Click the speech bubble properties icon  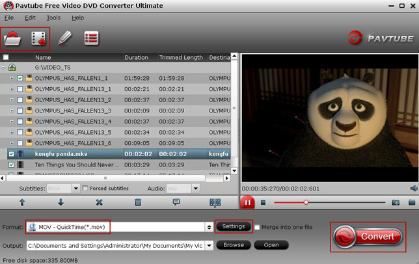[x=176, y=202]
